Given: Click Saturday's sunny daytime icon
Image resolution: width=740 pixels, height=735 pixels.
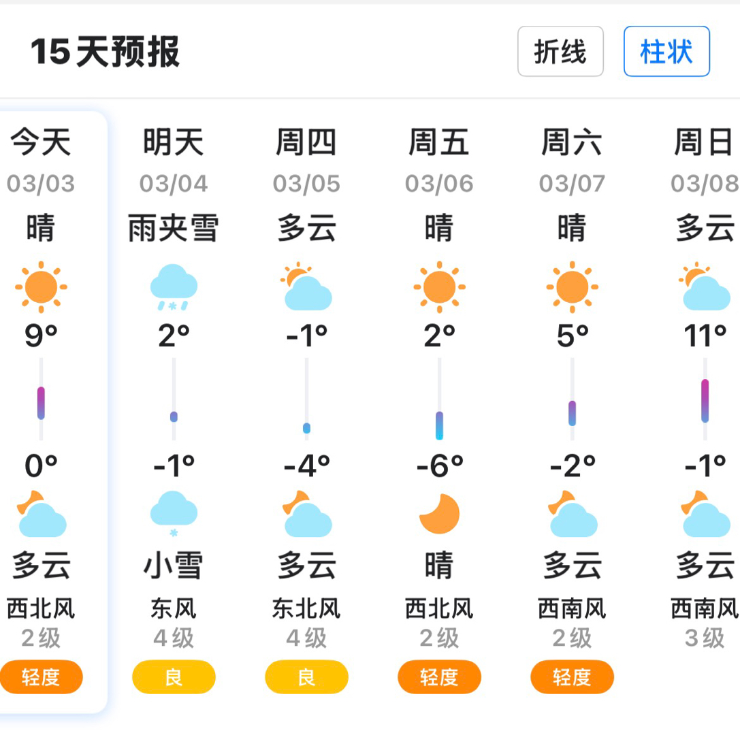Looking at the screenshot, I should (x=572, y=286).
